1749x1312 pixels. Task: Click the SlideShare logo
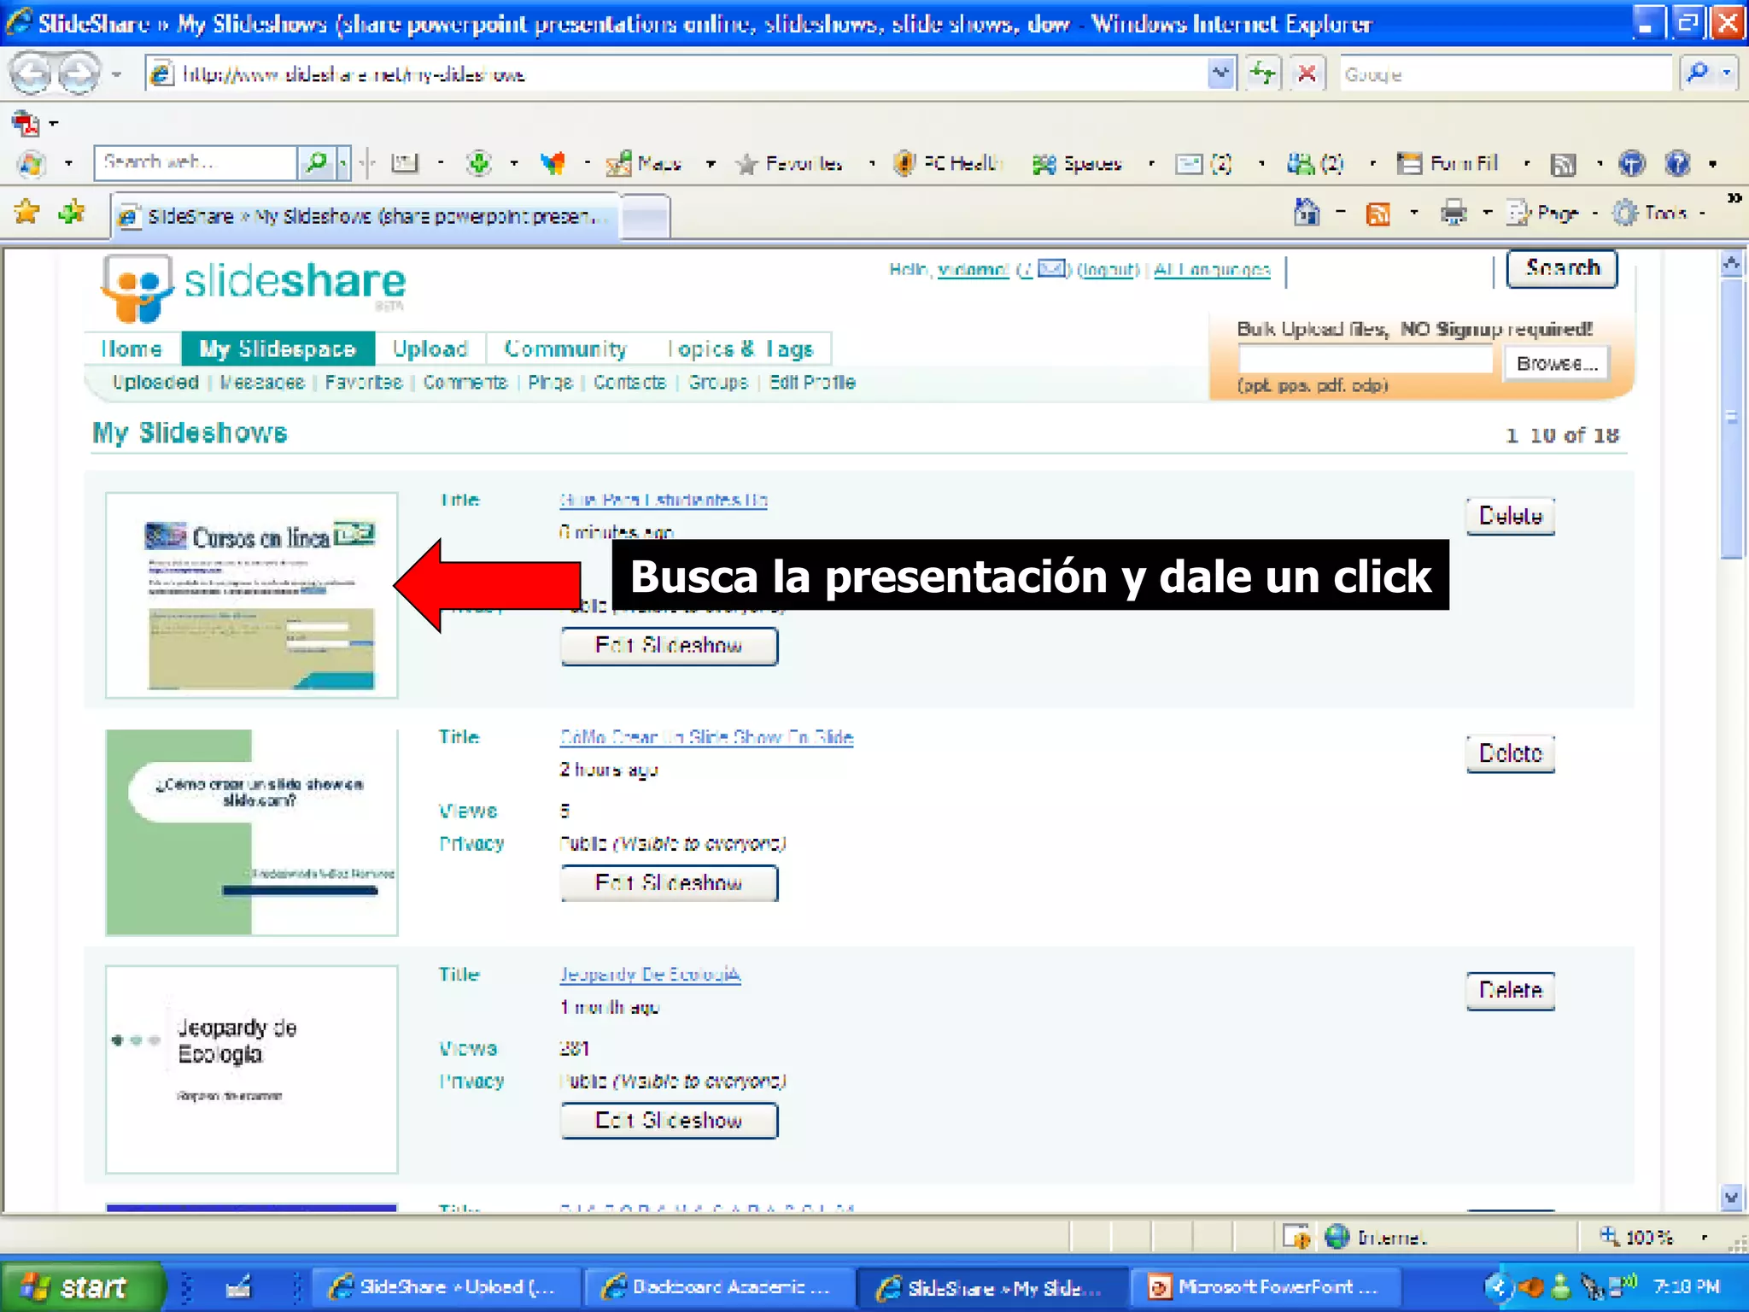(253, 287)
